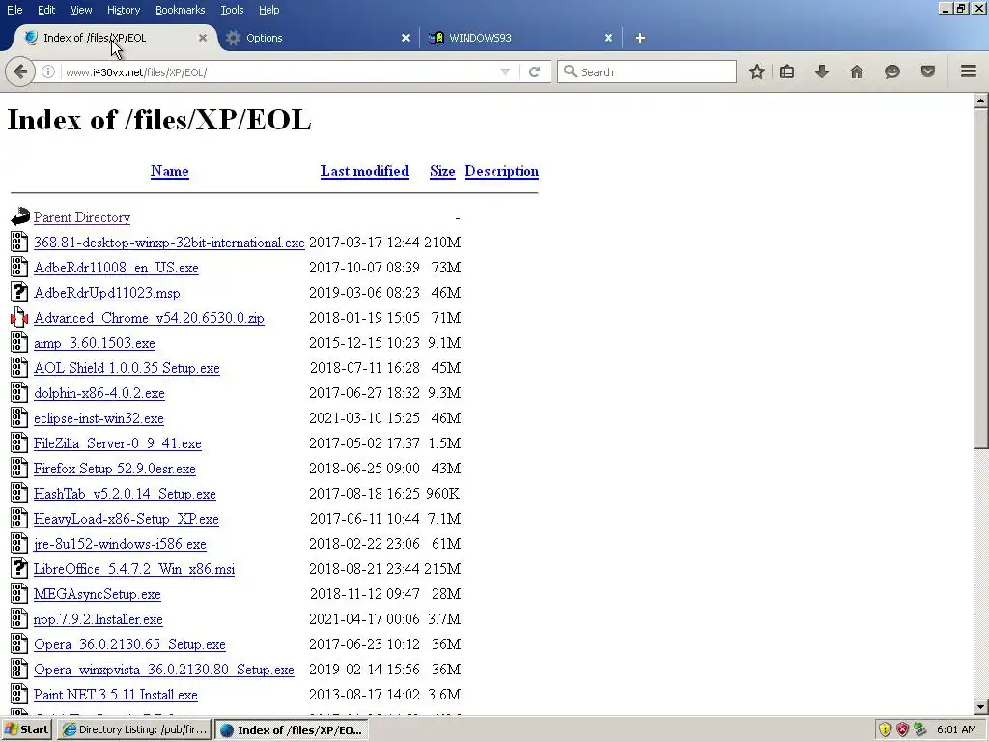
Task: Sort listing by Size column
Action: (x=442, y=171)
